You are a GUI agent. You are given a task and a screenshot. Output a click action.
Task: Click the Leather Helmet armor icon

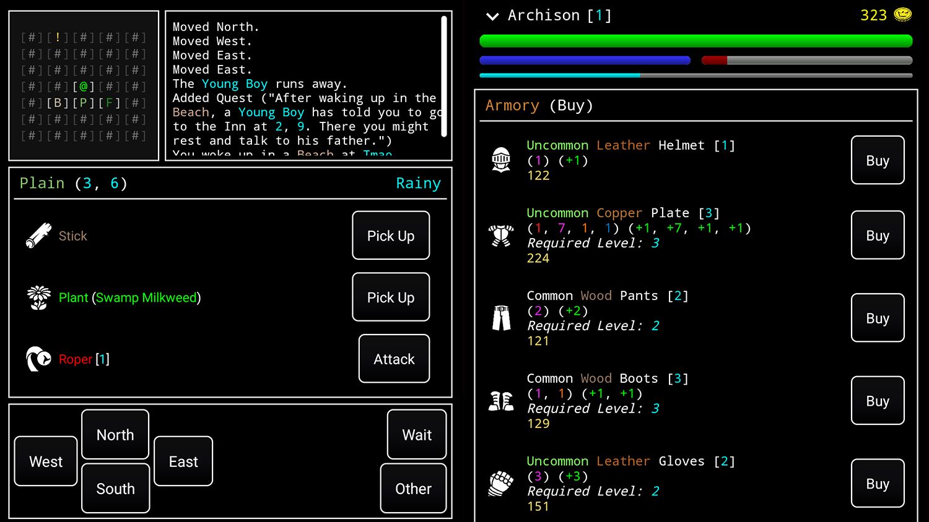pos(500,160)
